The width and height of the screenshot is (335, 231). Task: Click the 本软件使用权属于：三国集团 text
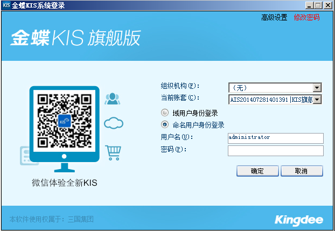(x=51, y=219)
